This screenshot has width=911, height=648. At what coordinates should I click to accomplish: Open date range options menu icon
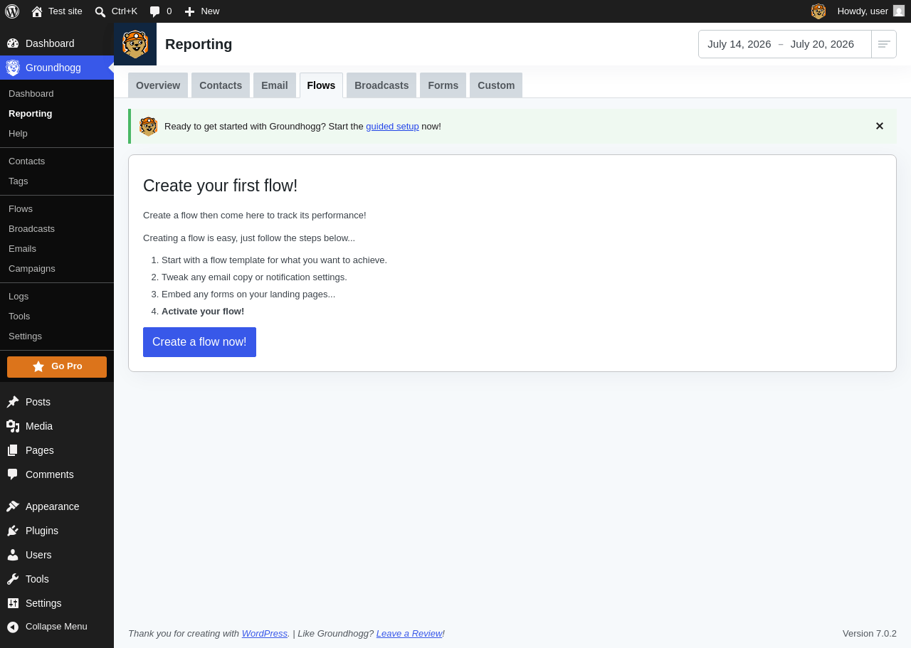pos(884,44)
